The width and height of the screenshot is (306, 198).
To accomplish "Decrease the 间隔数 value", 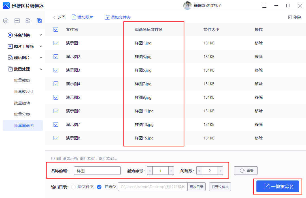I will click(x=199, y=171).
